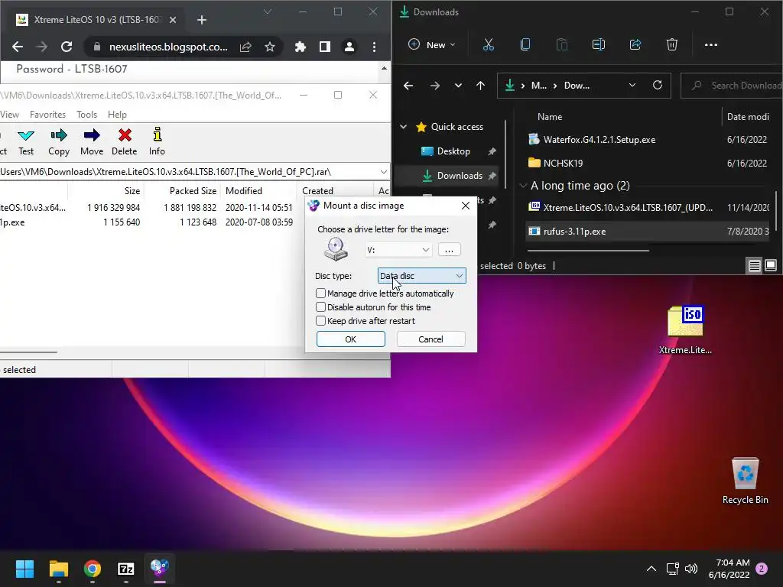The image size is (783, 587).
Task: Open a new Chrome tab
Action: 202,20
